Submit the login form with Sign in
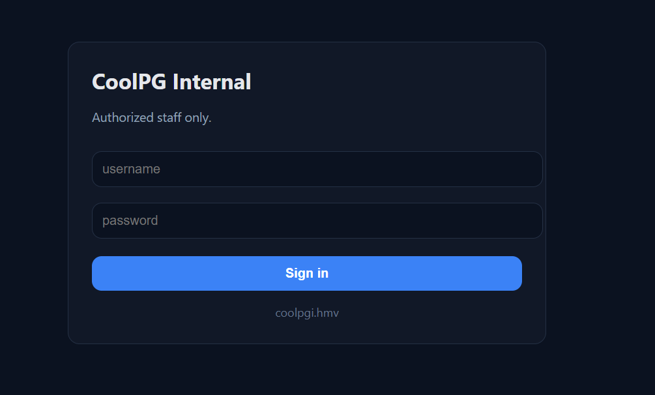 [x=306, y=273]
